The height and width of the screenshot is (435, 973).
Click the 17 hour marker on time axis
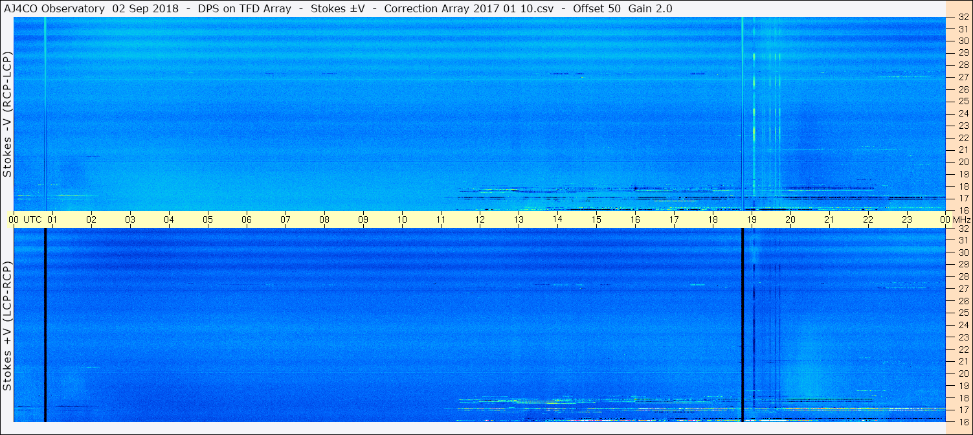click(674, 220)
